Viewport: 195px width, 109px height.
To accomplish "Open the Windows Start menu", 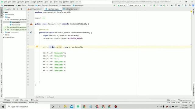I will coord(3,107).
